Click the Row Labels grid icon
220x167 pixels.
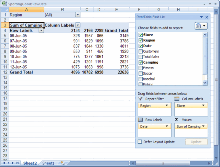140,120
